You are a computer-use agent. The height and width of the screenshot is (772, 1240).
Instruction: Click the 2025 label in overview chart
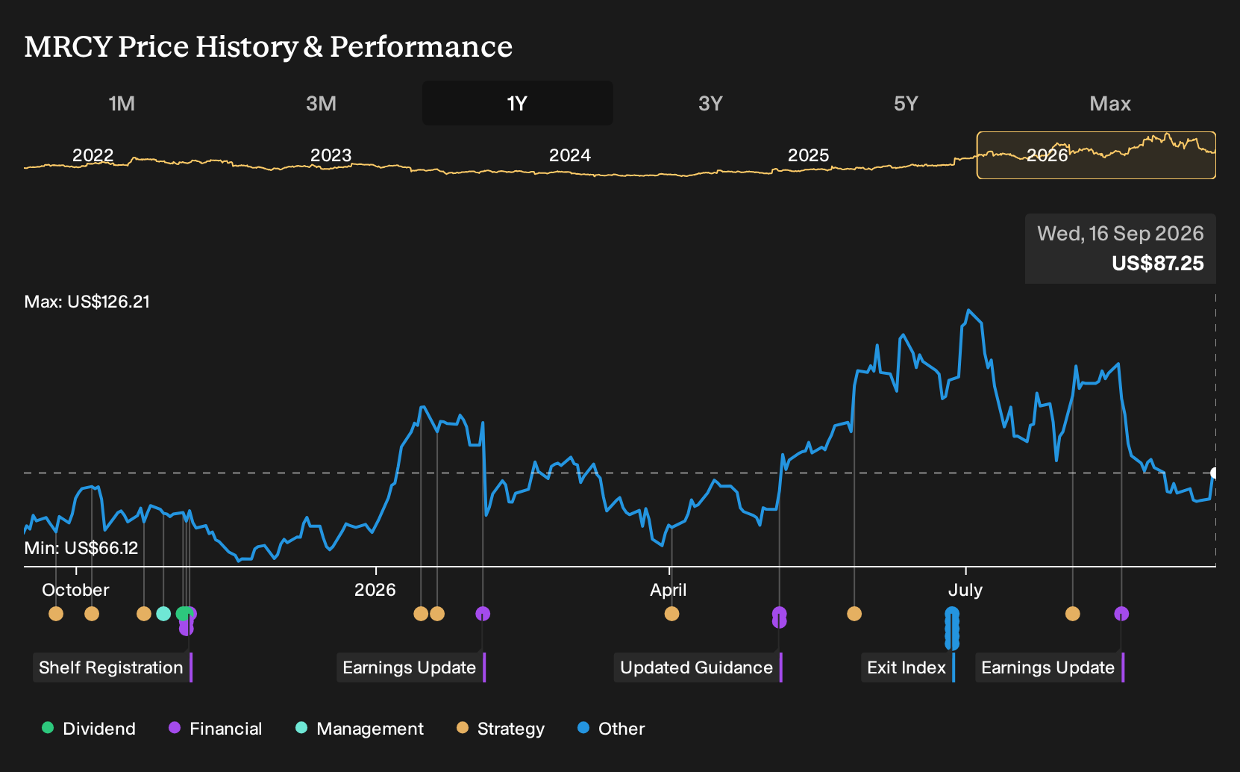[x=809, y=155]
